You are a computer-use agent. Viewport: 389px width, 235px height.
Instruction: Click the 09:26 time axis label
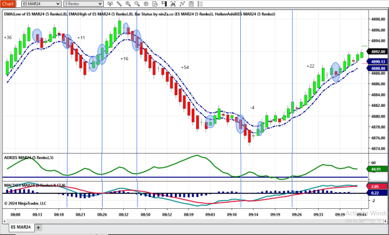point(297,214)
